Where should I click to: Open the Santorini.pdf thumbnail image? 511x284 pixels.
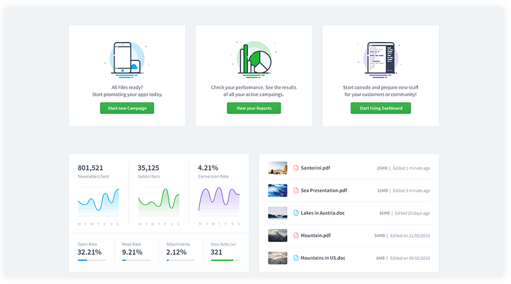[278, 168]
